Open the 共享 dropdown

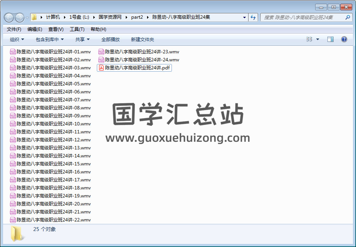[x=82, y=40]
